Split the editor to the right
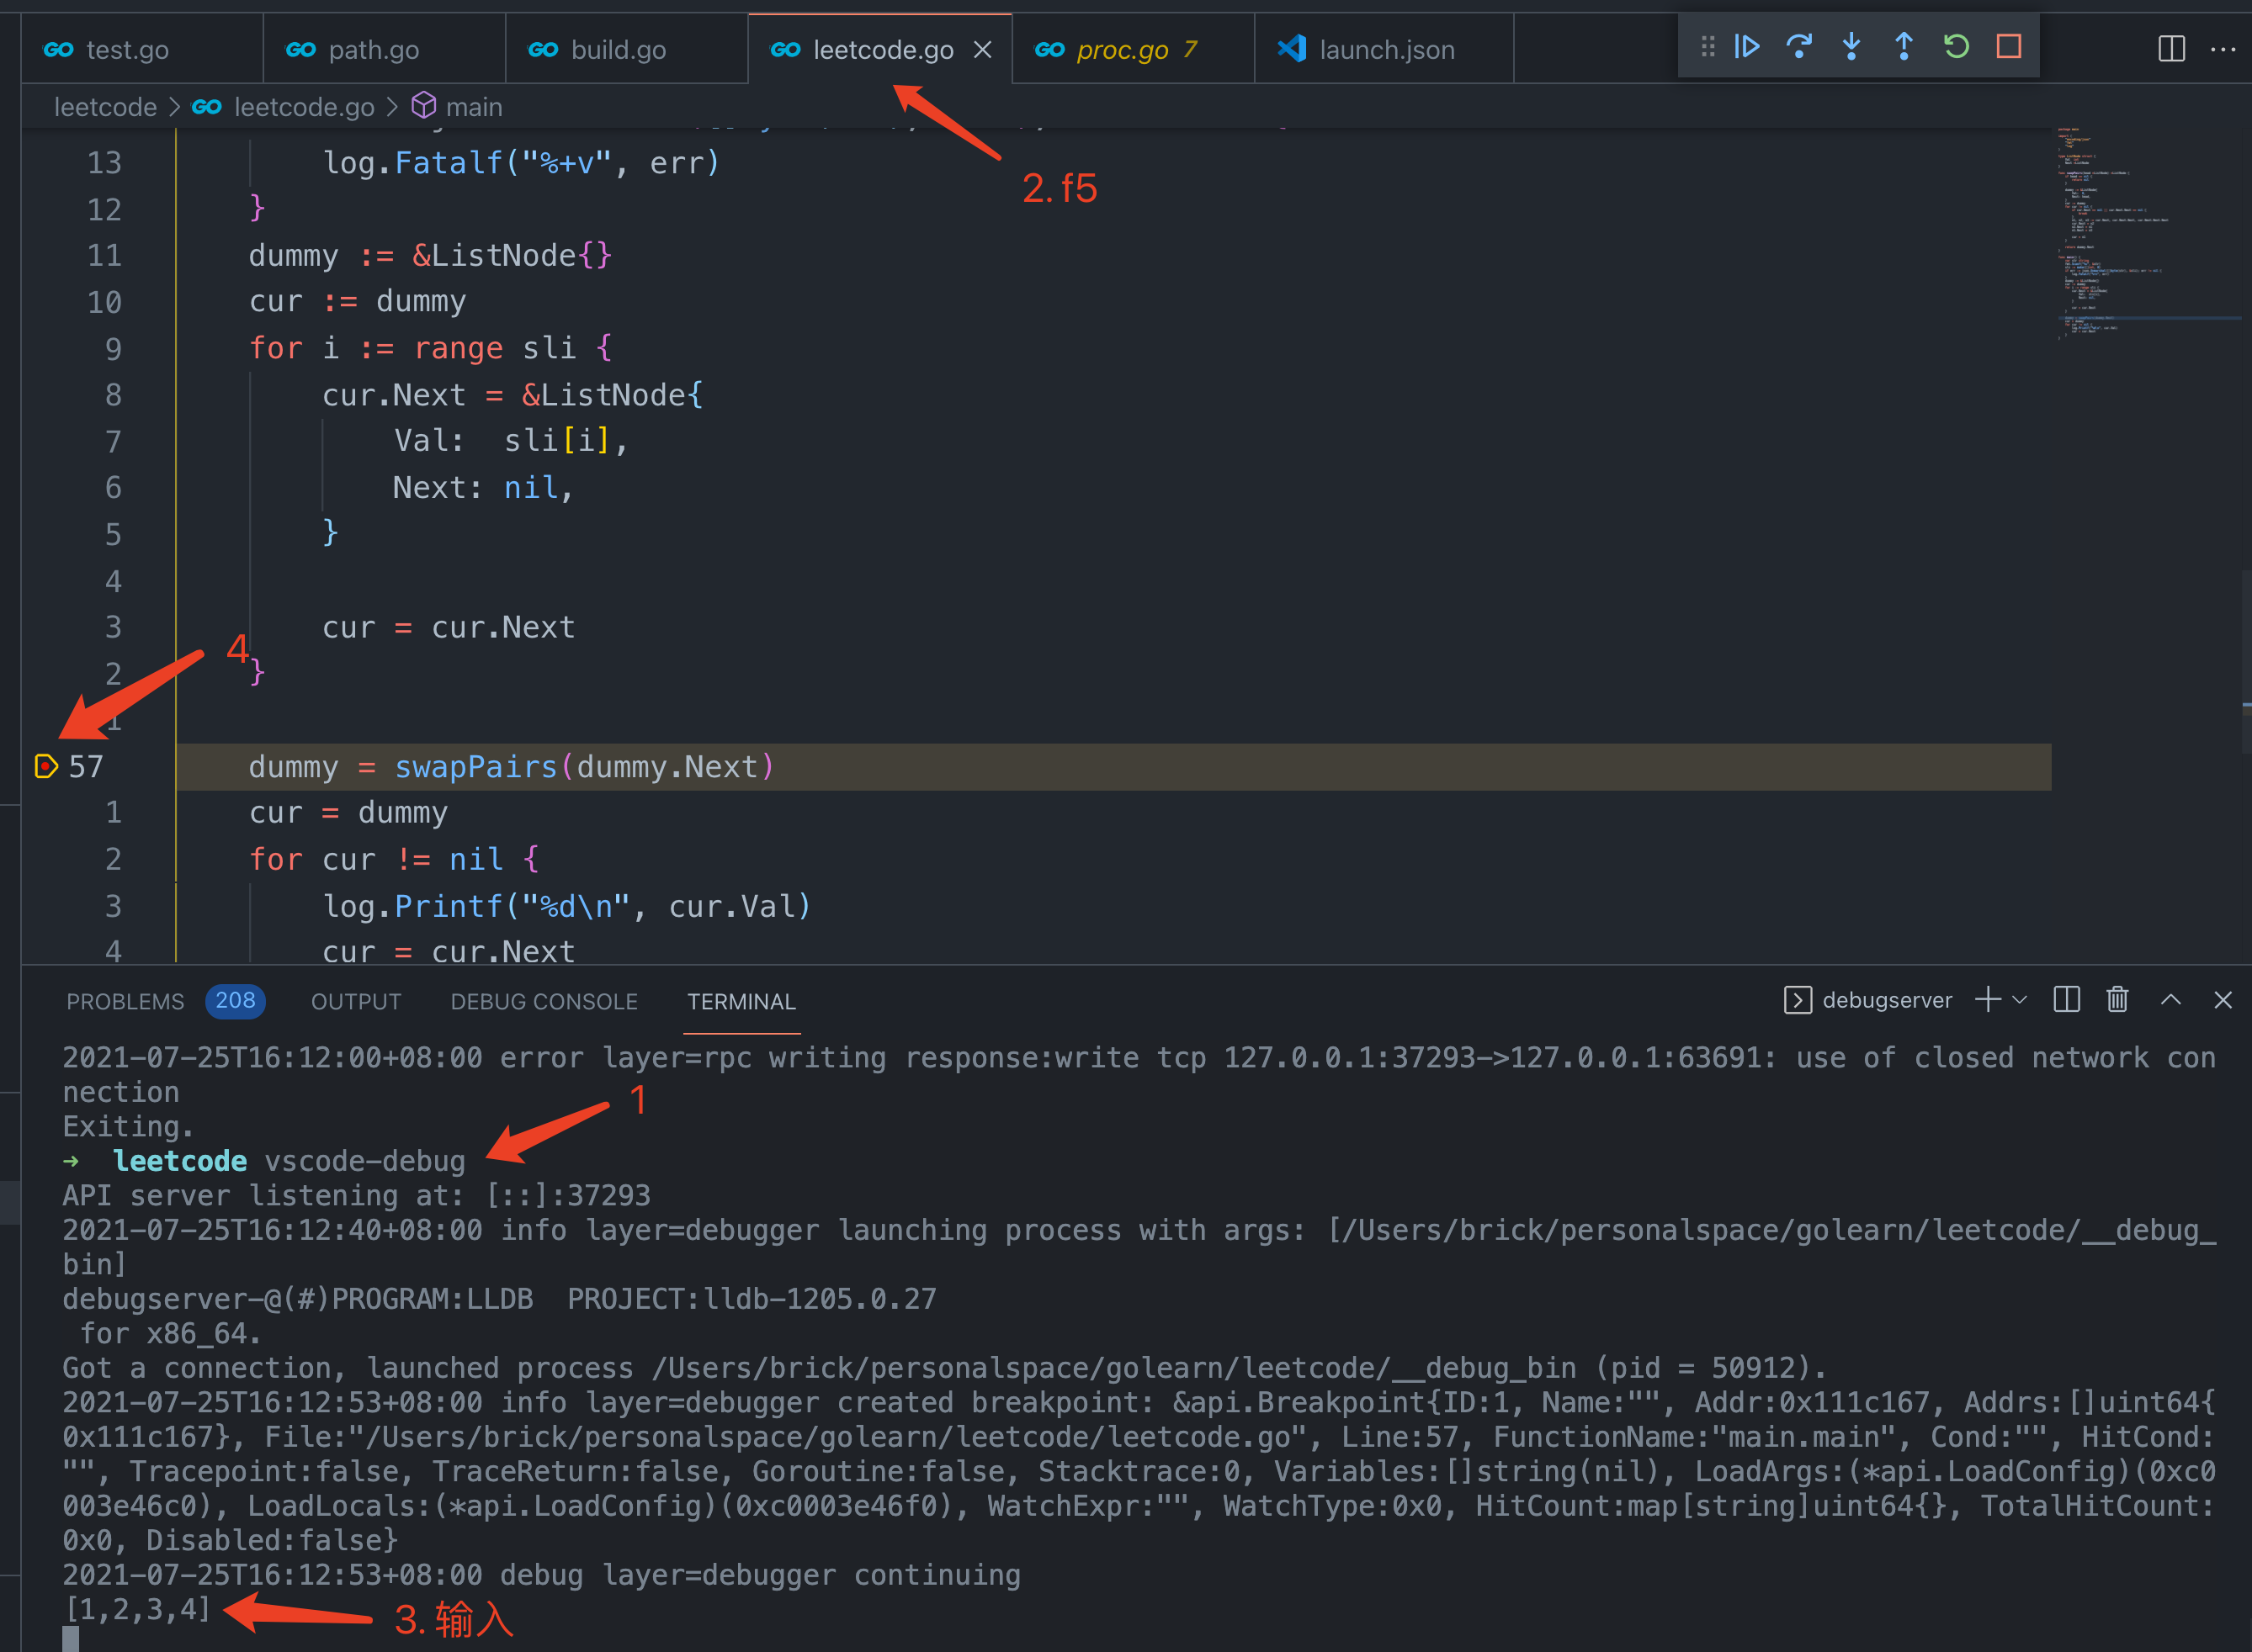Screen dimensions: 2252x1652 pyautogui.click(x=2171, y=48)
